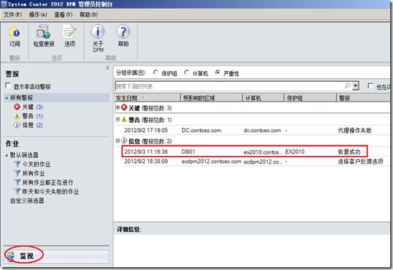Click the 帮助 help question-mark icon

coord(123,32)
